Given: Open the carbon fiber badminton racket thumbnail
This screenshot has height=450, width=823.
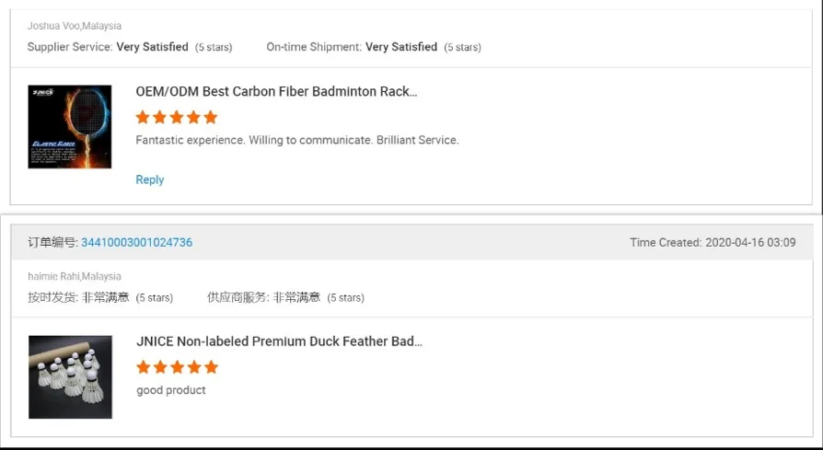Looking at the screenshot, I should pos(70,127).
